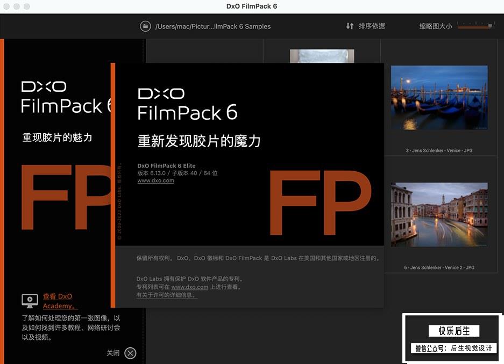The width and height of the screenshot is (504, 364).
Task: Click the 缩略图大小 label
Action: 436,26
